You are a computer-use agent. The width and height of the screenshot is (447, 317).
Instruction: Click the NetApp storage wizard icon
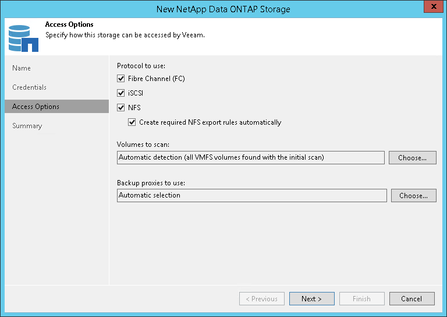pos(22,36)
